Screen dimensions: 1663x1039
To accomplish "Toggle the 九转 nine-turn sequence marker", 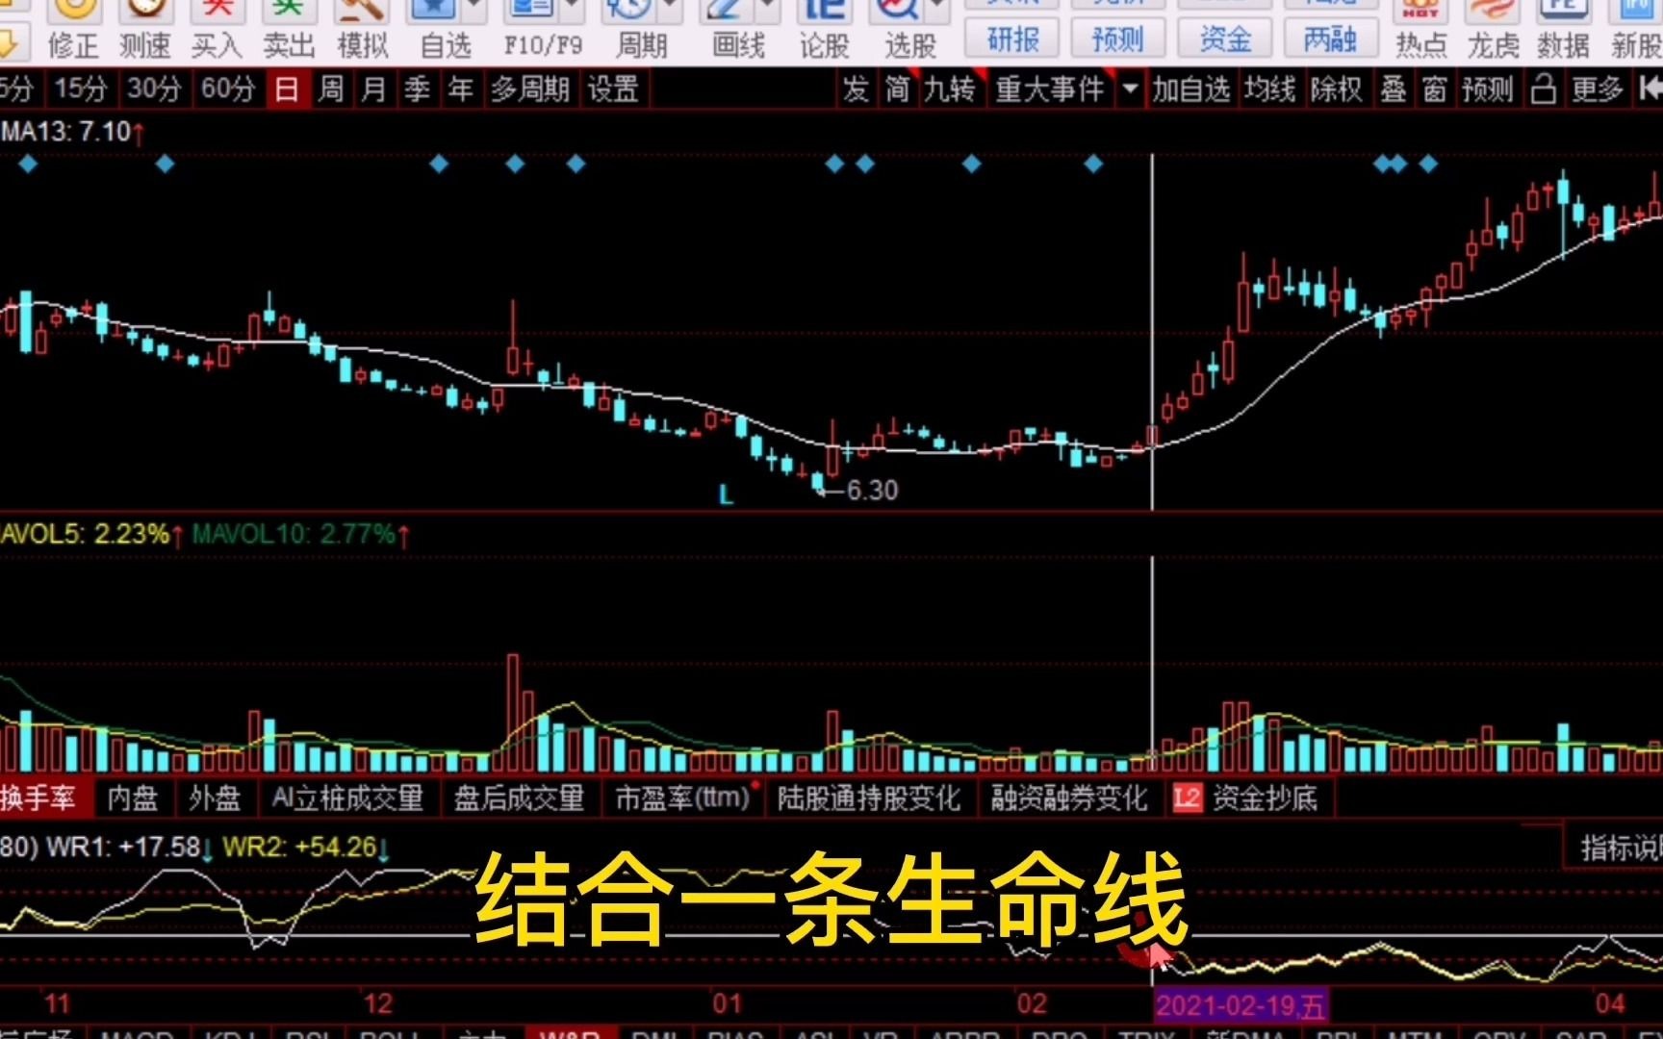I will click(x=948, y=89).
